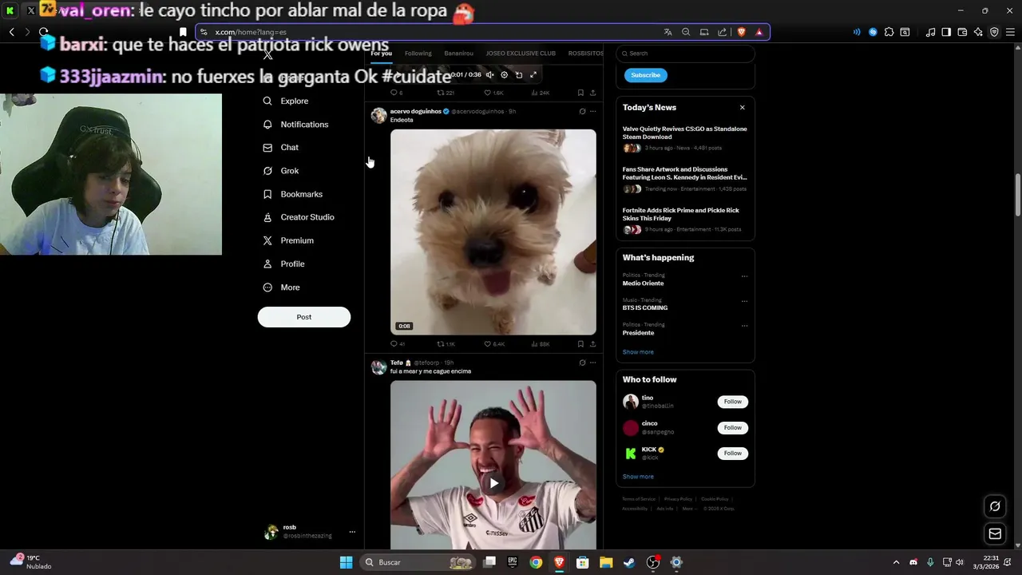
Task: Follow tino
Action: [732, 402]
